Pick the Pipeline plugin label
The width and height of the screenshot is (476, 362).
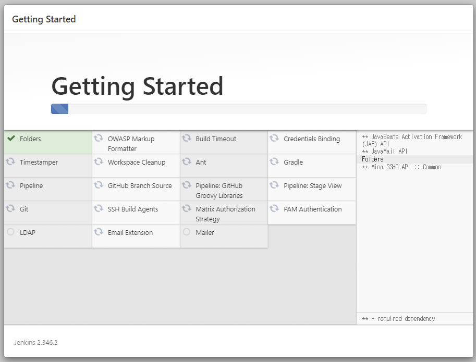point(31,185)
